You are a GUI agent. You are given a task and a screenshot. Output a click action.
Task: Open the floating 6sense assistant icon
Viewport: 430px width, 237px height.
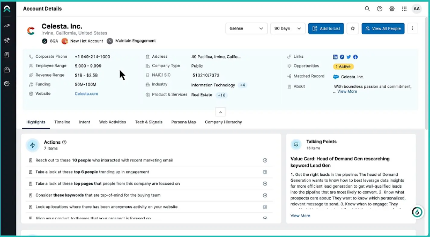[417, 212]
